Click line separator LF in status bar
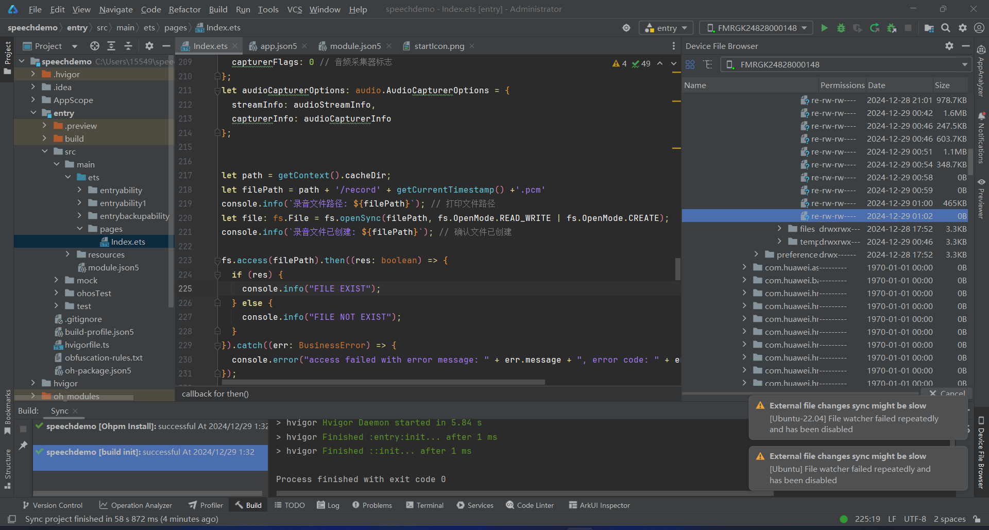Screen dimensions: 989x530 coord(892,519)
